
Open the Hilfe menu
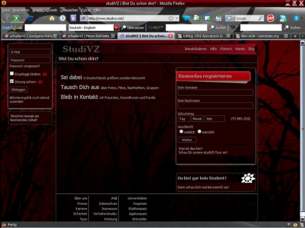tap(97, 10)
